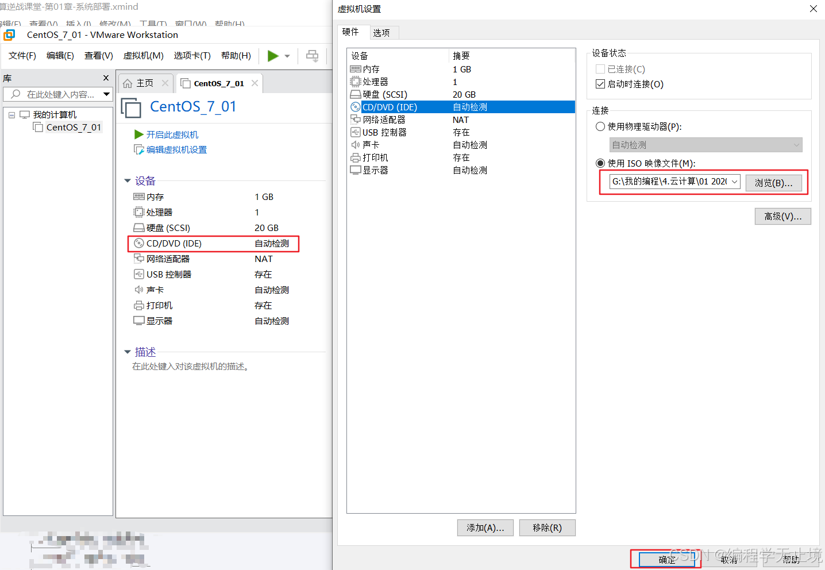This screenshot has height=570, width=825.
Task: Collapse the 我的计算机 tree node
Action: coord(11,115)
